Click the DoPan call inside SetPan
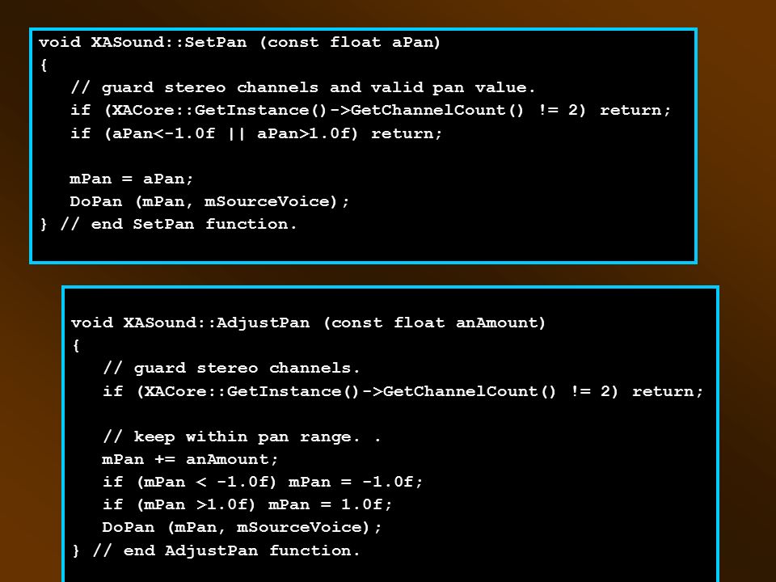Image resolution: width=776 pixels, height=582 pixels. 209,201
